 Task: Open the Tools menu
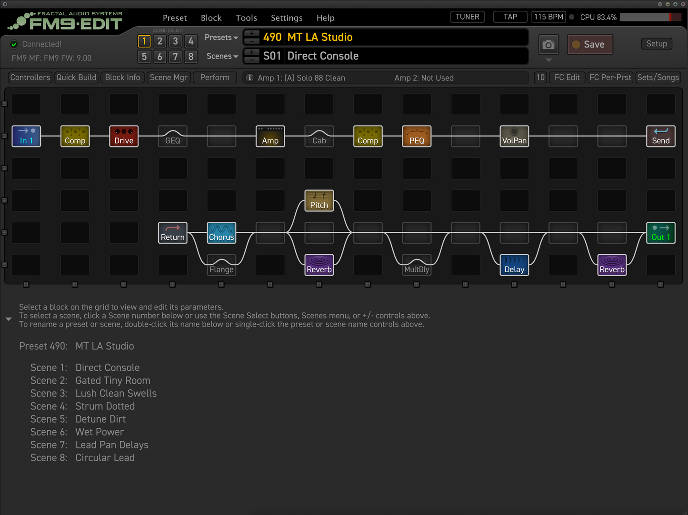(x=246, y=18)
